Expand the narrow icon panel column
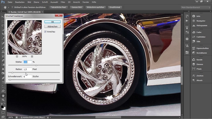The height and width of the screenshot is (119, 212). 189,11
